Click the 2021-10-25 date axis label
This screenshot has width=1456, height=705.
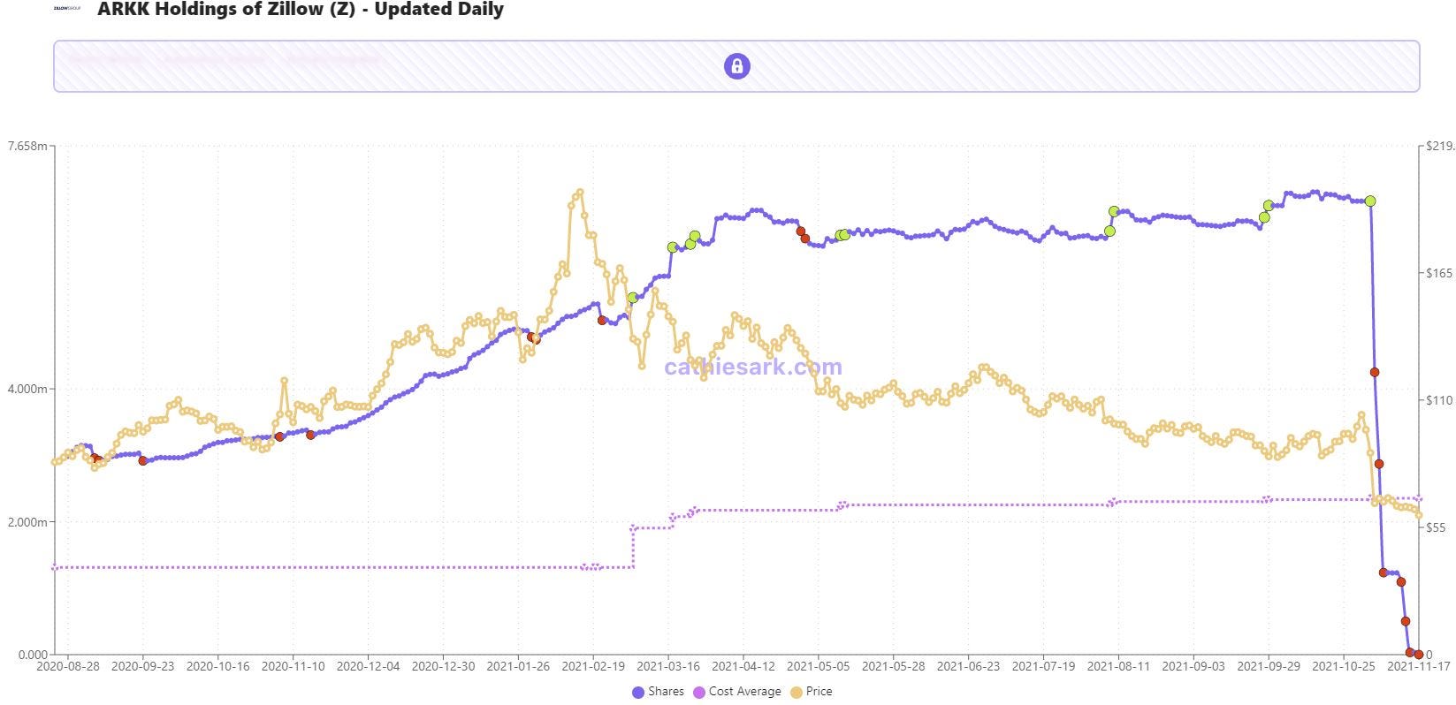[1344, 667]
